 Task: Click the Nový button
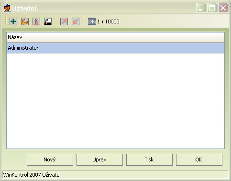click(50, 160)
